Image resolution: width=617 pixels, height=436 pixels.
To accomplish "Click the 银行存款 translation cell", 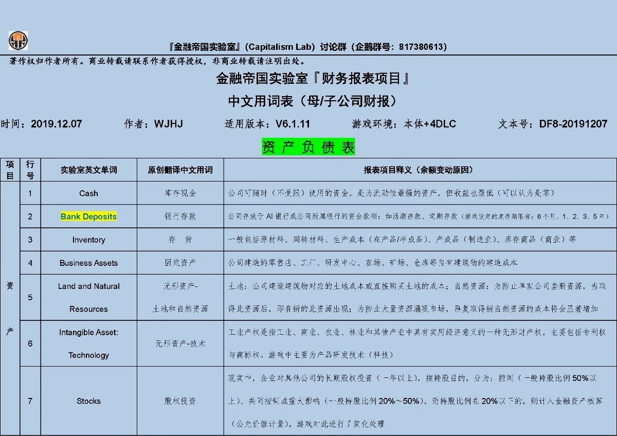I will point(180,216).
